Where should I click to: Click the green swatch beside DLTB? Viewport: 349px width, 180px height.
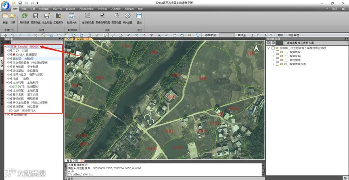(x=16, y=87)
